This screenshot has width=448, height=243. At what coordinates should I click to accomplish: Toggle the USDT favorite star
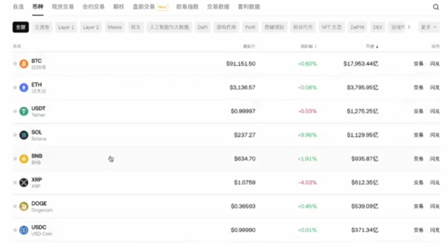click(x=15, y=111)
